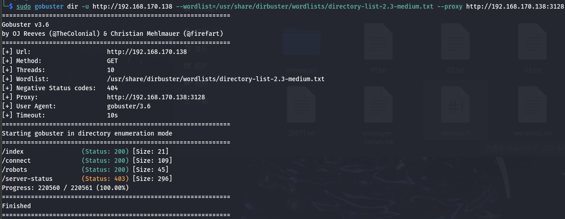
Task: Select the worktodo.txt file icon
Action: coord(532,105)
